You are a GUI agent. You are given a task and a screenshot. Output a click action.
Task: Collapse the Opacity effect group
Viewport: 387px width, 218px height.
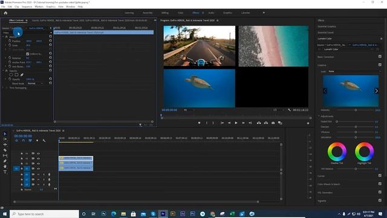(x=4, y=71)
